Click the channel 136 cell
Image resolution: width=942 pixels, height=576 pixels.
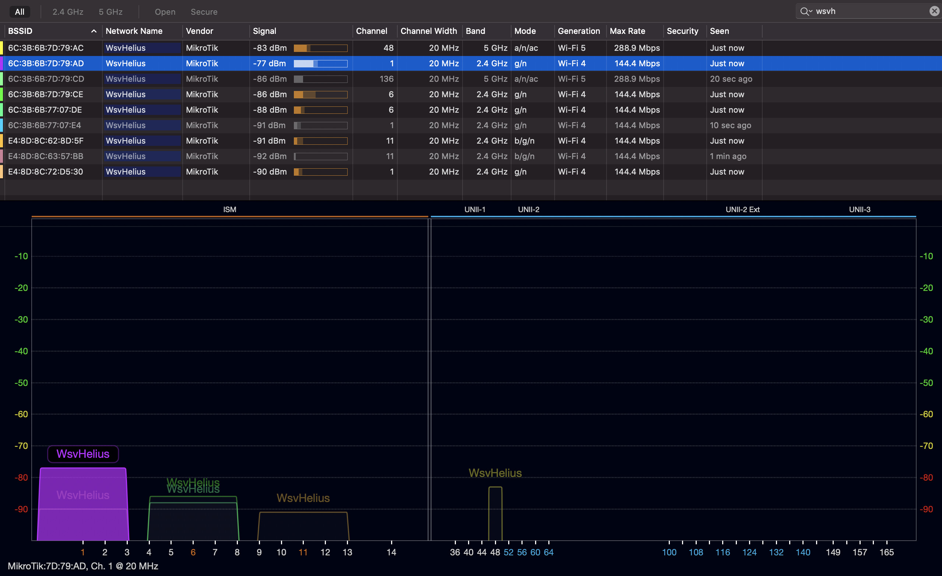click(386, 79)
